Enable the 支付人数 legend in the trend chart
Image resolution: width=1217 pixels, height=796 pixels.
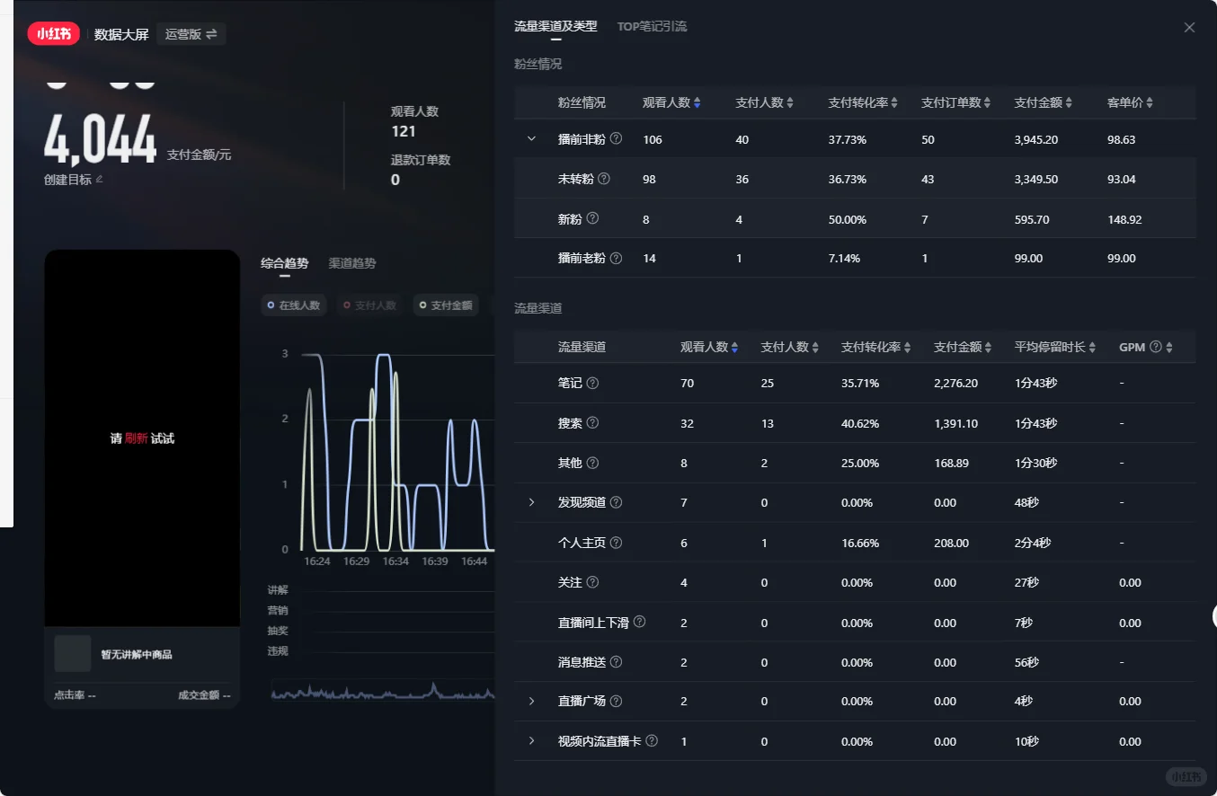369,305
